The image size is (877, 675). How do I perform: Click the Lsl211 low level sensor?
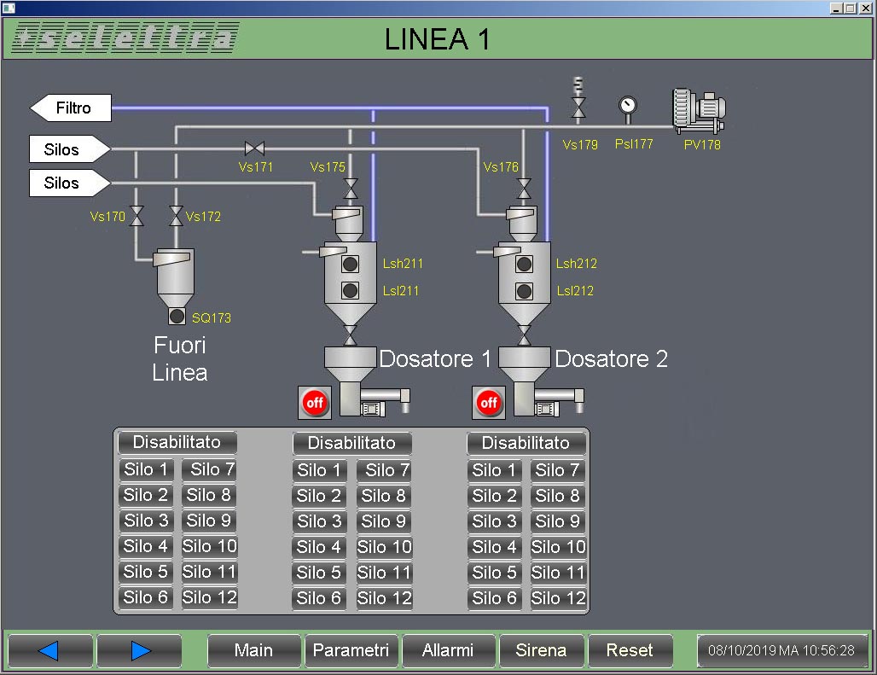[350, 290]
